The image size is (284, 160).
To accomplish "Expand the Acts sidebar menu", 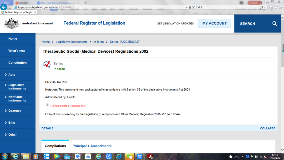I will point(12,75).
